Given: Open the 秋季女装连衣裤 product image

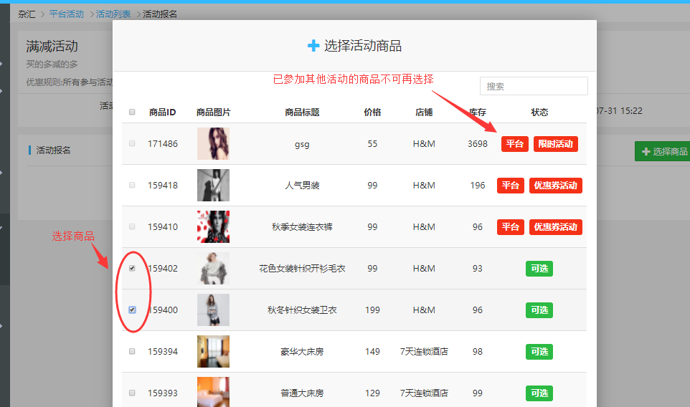Looking at the screenshot, I should pos(213,227).
